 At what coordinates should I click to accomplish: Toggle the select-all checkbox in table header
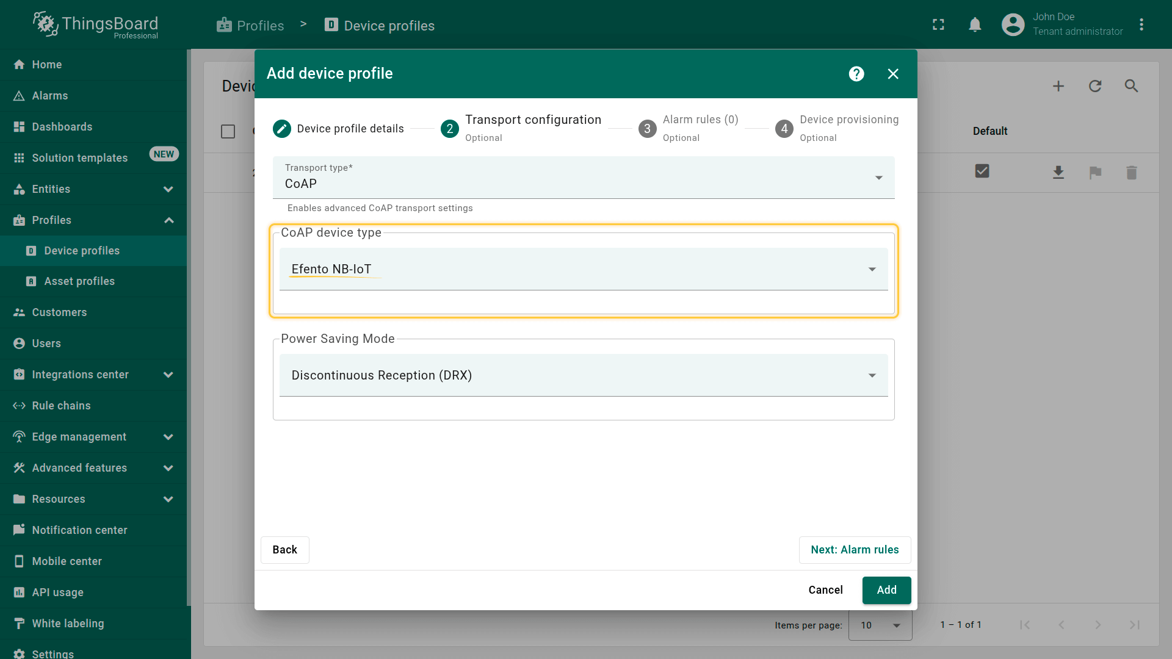[228, 131]
